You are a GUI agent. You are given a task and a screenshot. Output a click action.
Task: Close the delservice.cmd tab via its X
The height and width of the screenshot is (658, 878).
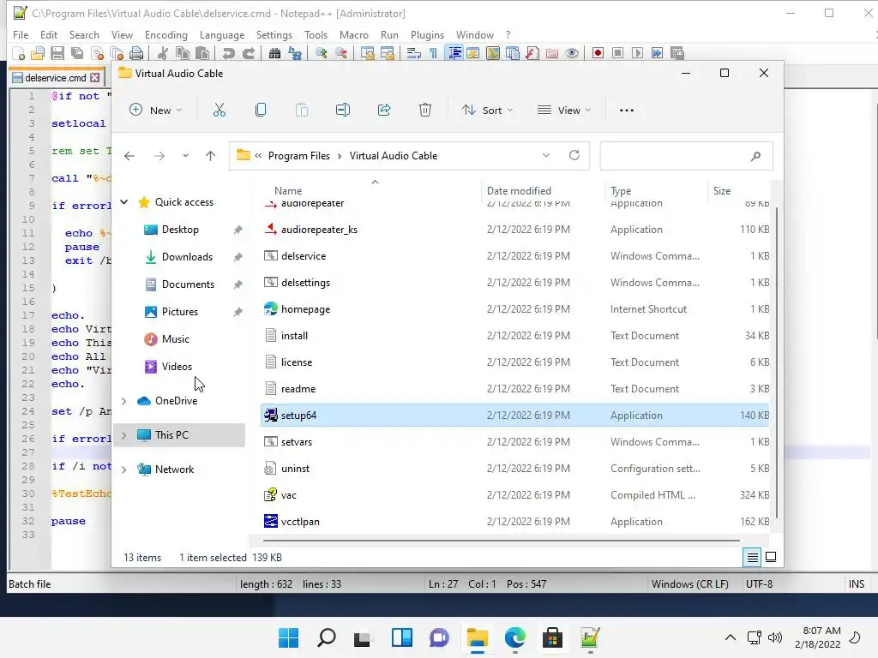point(95,78)
